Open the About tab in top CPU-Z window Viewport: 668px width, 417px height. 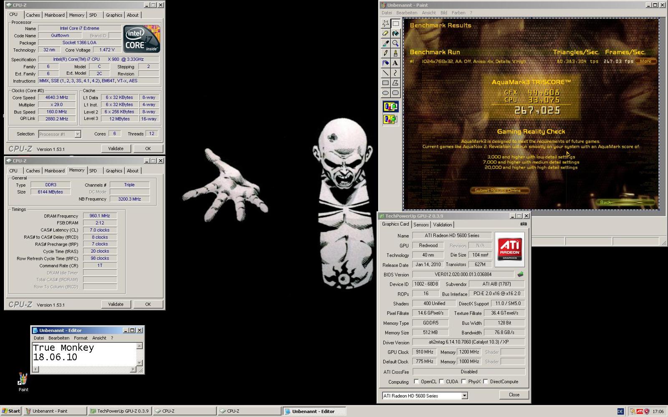133,15
